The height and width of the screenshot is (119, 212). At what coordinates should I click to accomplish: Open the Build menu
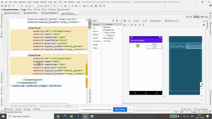[x=50, y=2]
